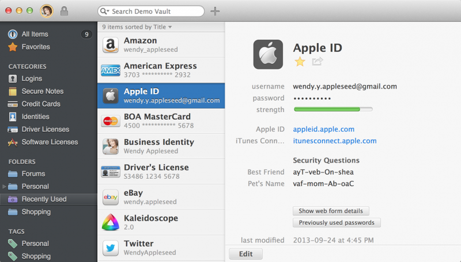The image size is (461, 262).
Task: Expand the Personal folder disclosure triangle
Action: click(x=4, y=186)
